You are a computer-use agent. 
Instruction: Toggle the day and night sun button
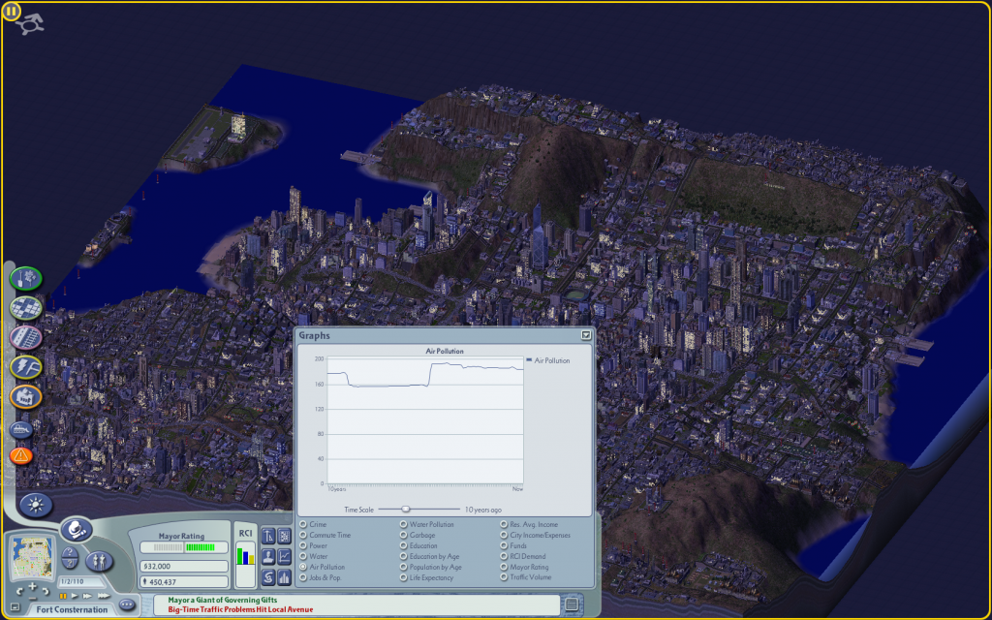[x=36, y=505]
